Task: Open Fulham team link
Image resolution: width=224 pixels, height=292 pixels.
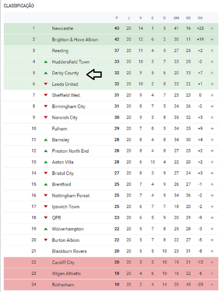Action: click(59, 129)
